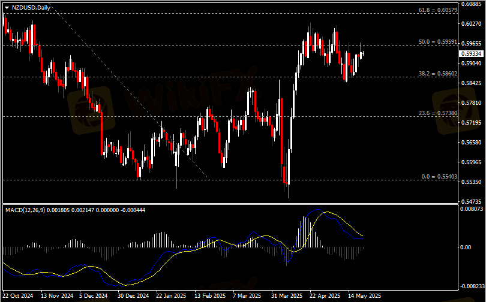
Task: Click the current price tag 0.59334
Action: (472, 53)
